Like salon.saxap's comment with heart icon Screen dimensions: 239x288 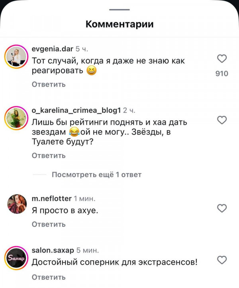pos(222,260)
